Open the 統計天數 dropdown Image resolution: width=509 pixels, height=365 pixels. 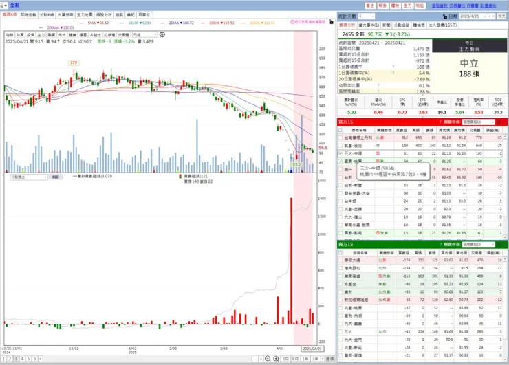tap(367, 16)
